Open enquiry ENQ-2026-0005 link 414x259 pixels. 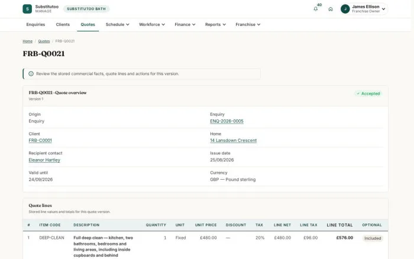(x=227, y=121)
